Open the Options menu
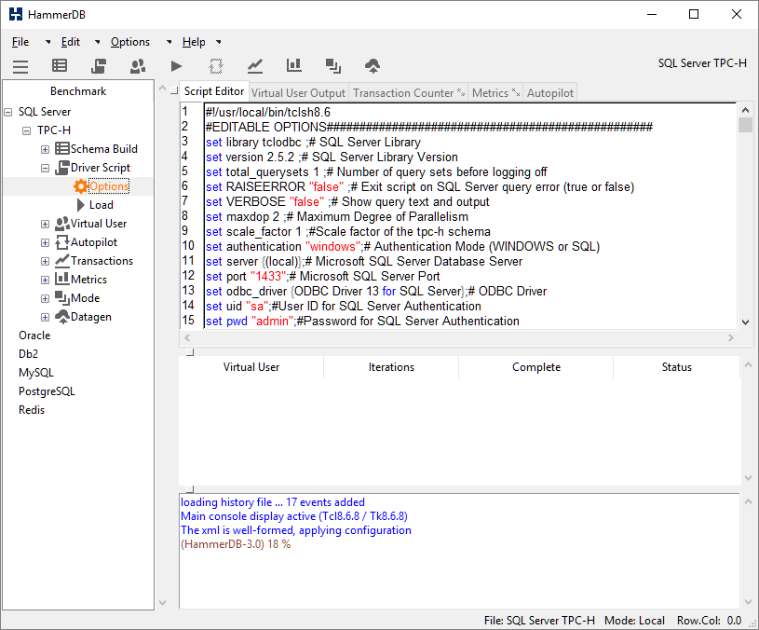 click(x=130, y=42)
